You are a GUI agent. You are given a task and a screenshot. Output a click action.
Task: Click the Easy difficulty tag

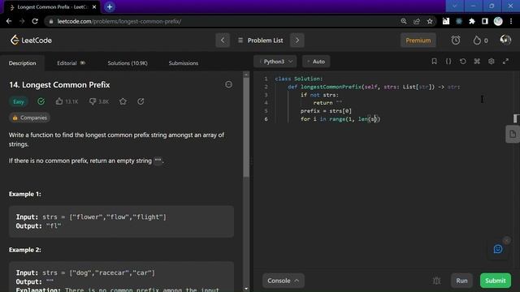pyautogui.click(x=19, y=101)
